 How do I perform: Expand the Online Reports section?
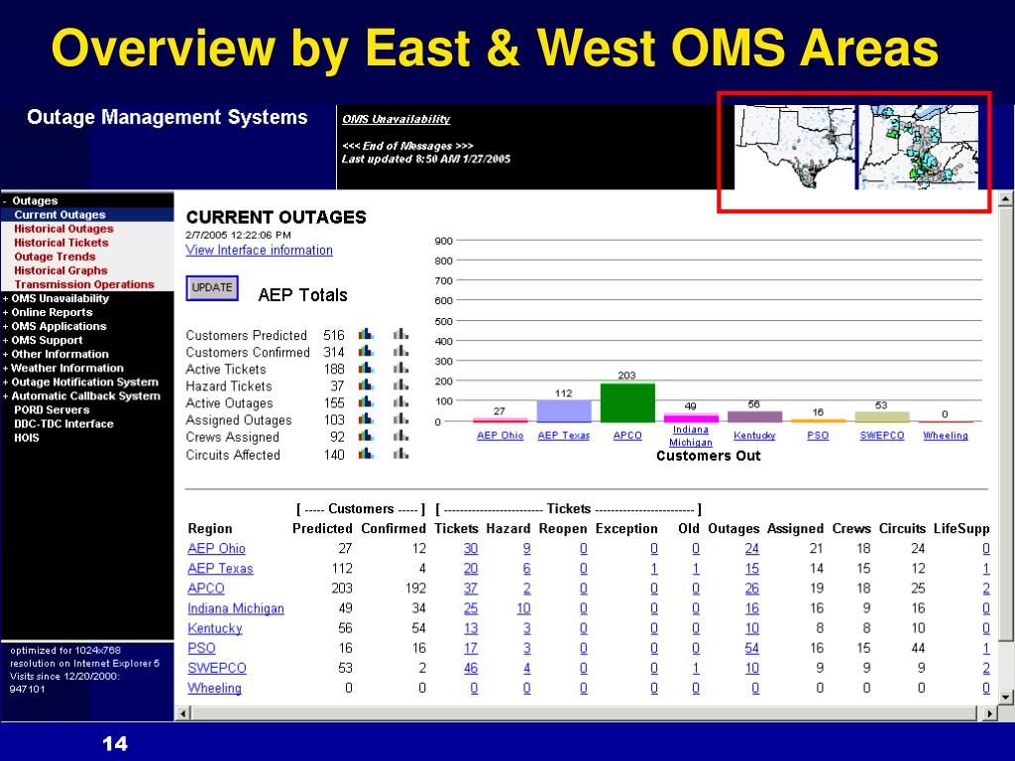(x=6, y=312)
